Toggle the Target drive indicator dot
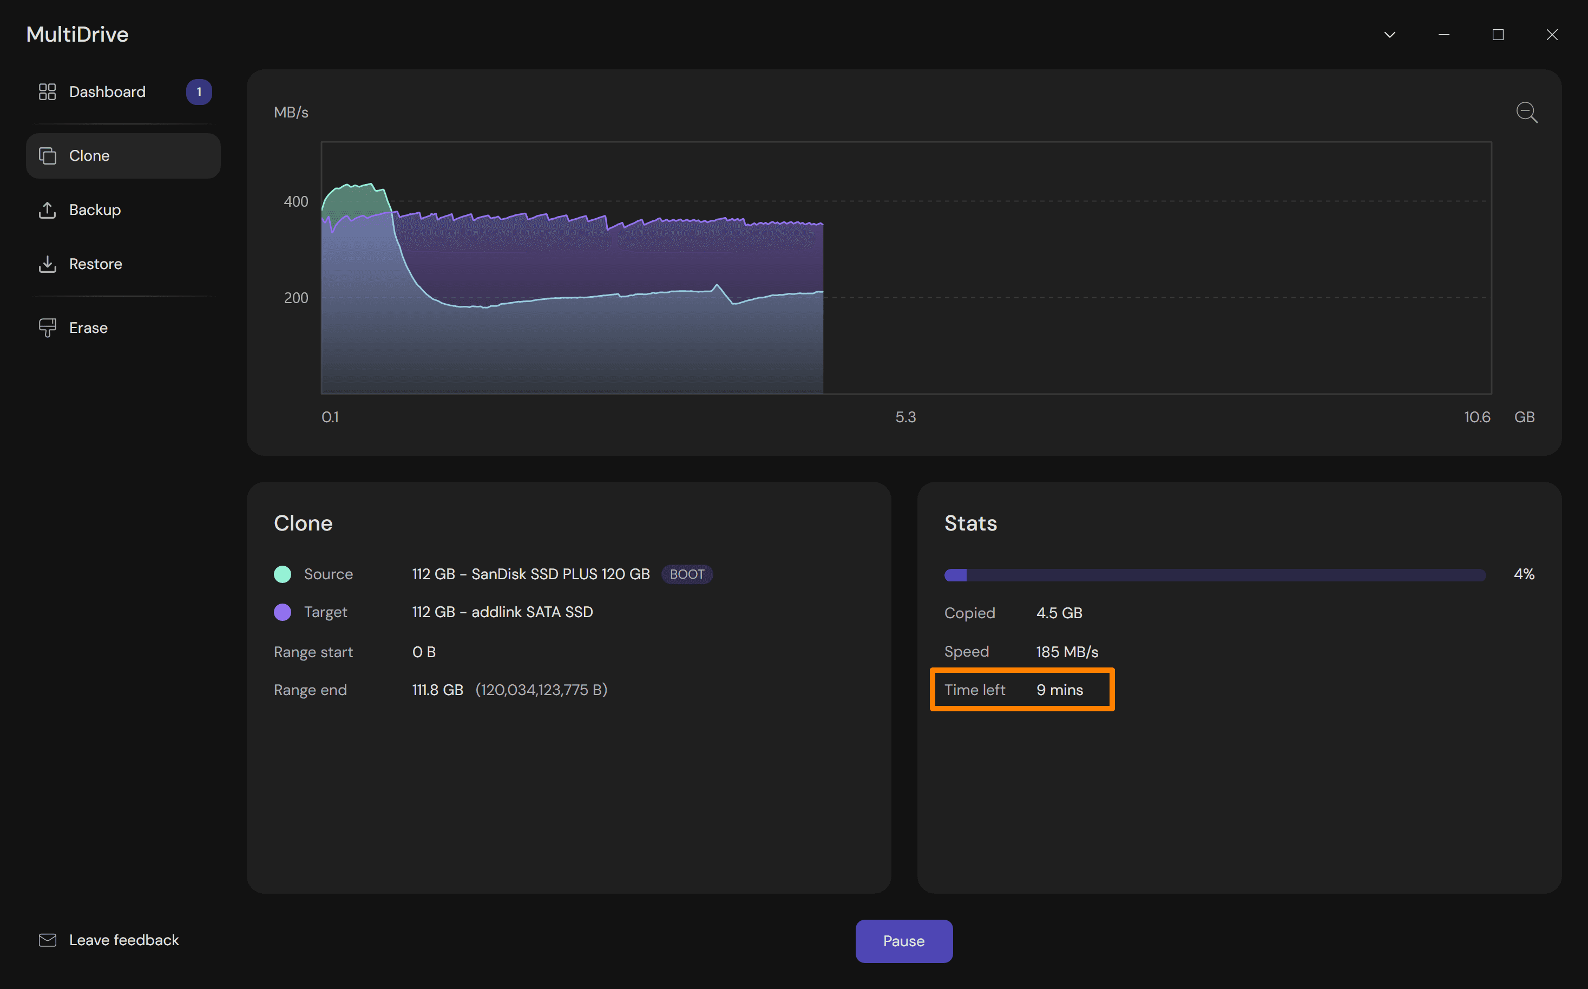Image resolution: width=1588 pixels, height=989 pixels. [x=283, y=612]
